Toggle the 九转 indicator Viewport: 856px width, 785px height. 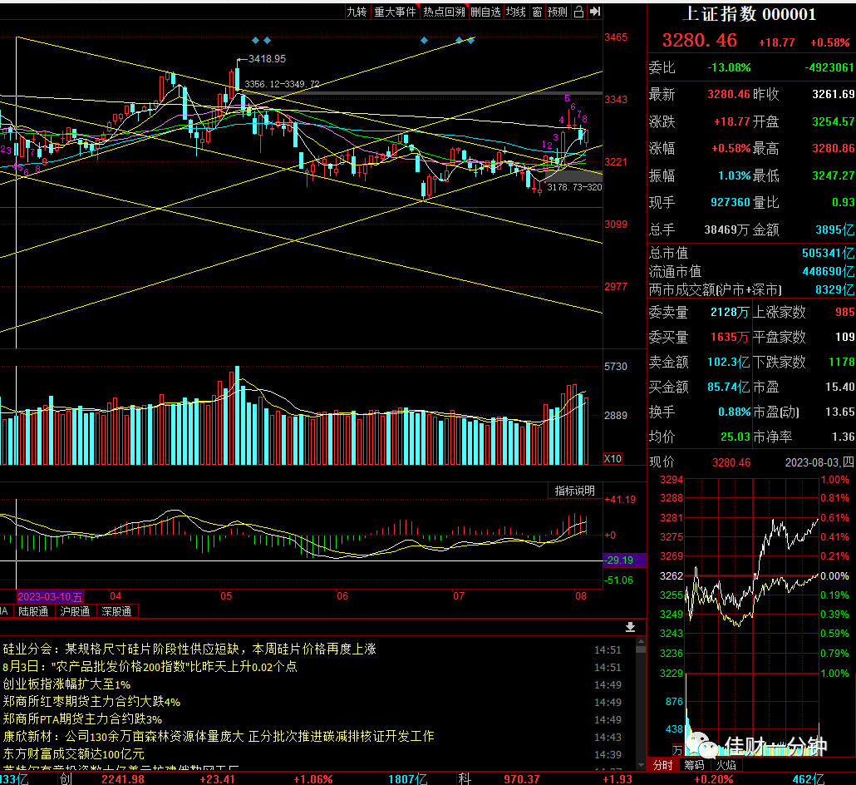tap(357, 12)
